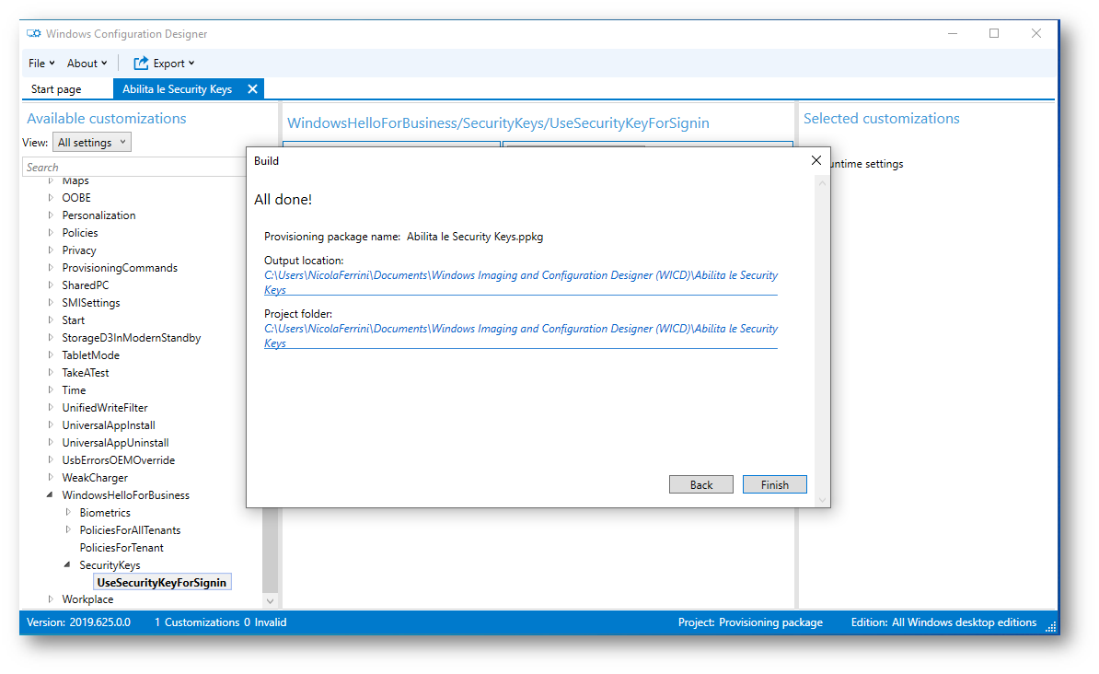The height and width of the screenshot is (674, 1099).
Task: Select the WeakCharger tree item
Action: [x=95, y=478]
